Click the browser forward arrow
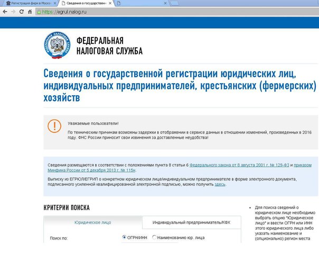The image size is (319, 262). (13, 12)
